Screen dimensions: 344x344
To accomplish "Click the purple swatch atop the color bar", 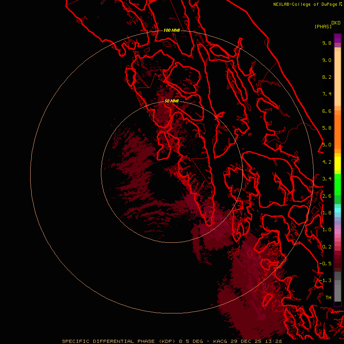I will tap(338, 38).
